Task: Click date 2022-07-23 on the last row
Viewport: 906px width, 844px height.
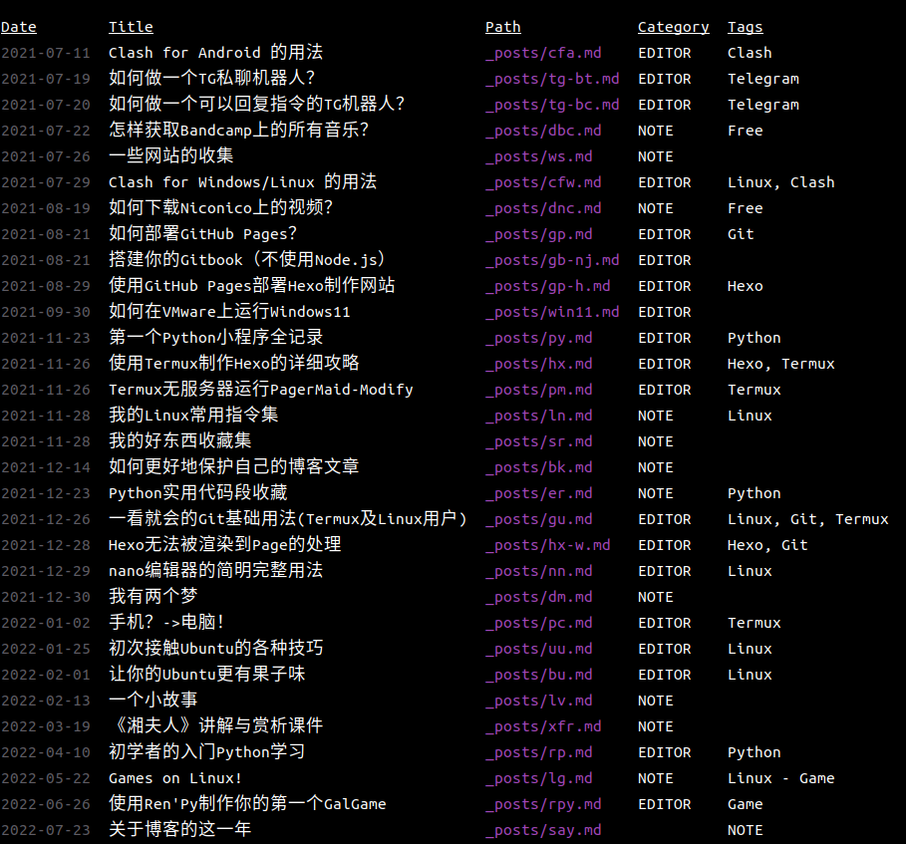Action: [x=47, y=829]
